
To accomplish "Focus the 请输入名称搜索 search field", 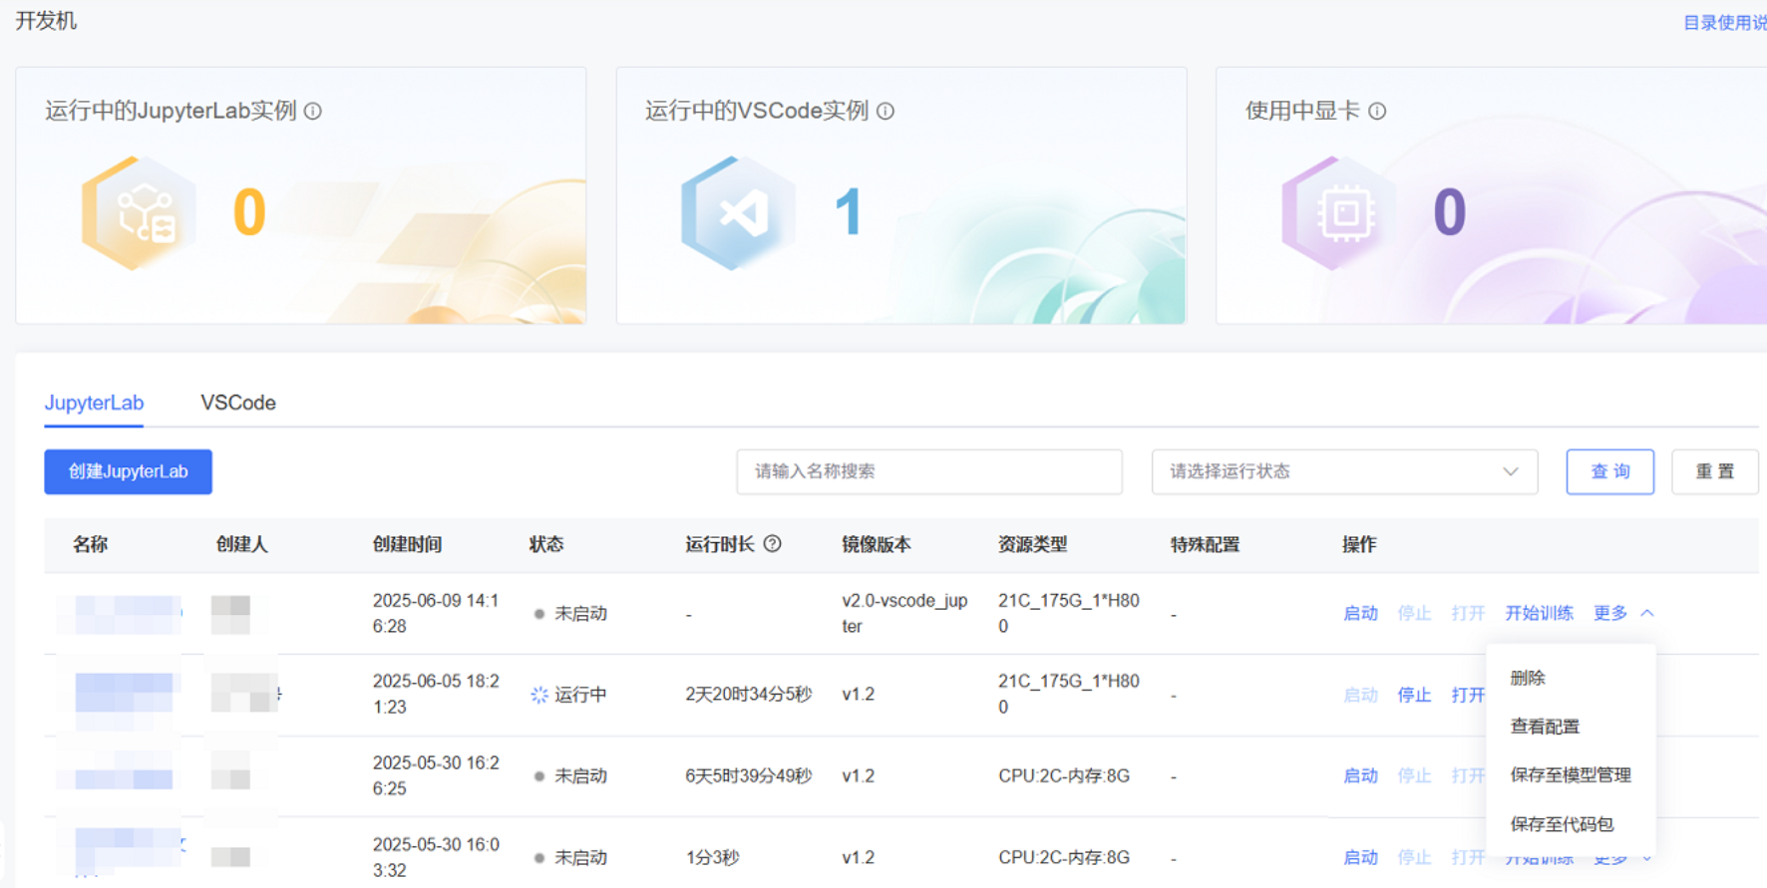I will point(929,471).
